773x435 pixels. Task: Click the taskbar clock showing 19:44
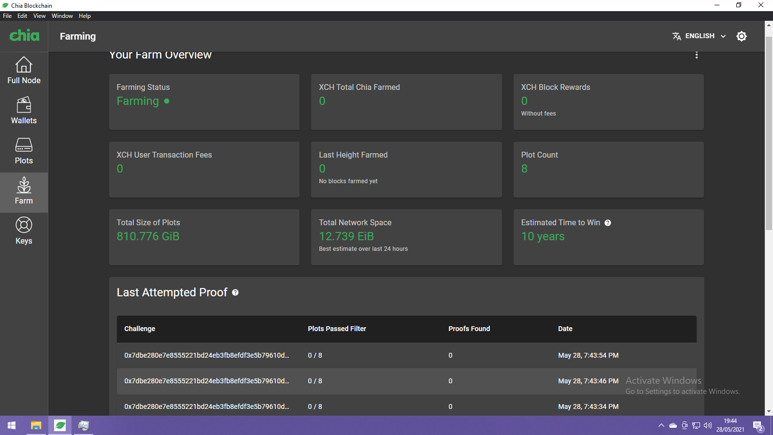[x=730, y=425]
